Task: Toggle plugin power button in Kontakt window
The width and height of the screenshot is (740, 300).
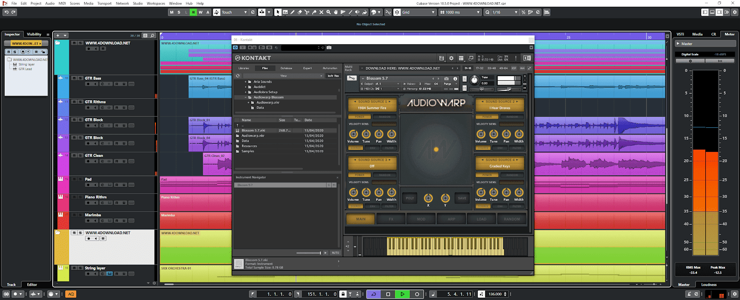Action: coord(235,48)
